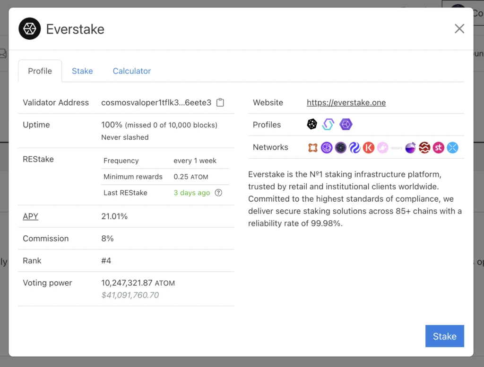Viewport: 484px width, 367px height.
Task: Select the orange square-frame network icon
Action: 312,148
